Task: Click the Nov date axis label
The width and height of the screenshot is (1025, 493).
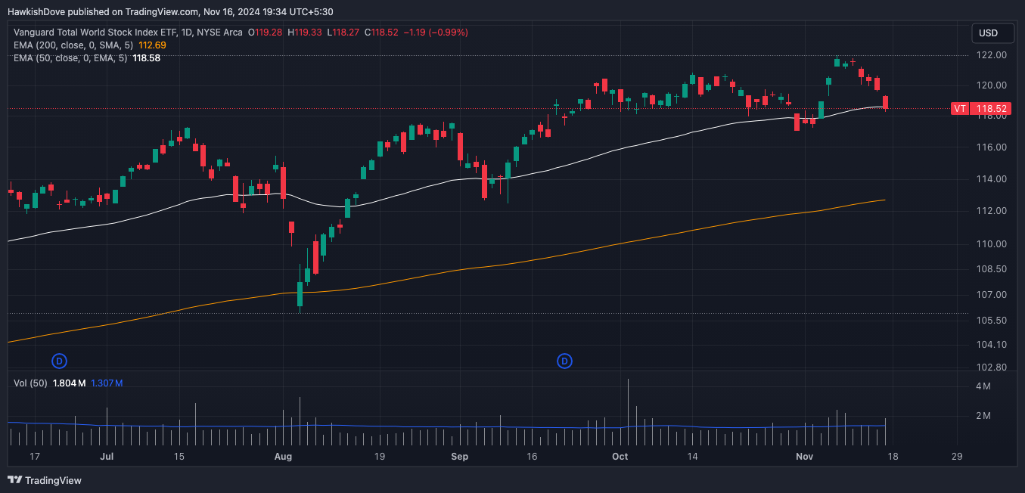Action: click(805, 457)
